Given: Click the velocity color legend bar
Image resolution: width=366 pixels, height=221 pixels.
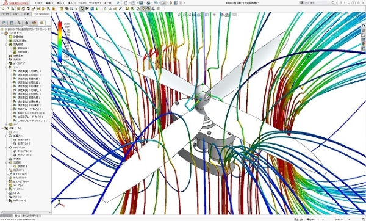Looking at the screenshot, I should [x=60, y=42].
